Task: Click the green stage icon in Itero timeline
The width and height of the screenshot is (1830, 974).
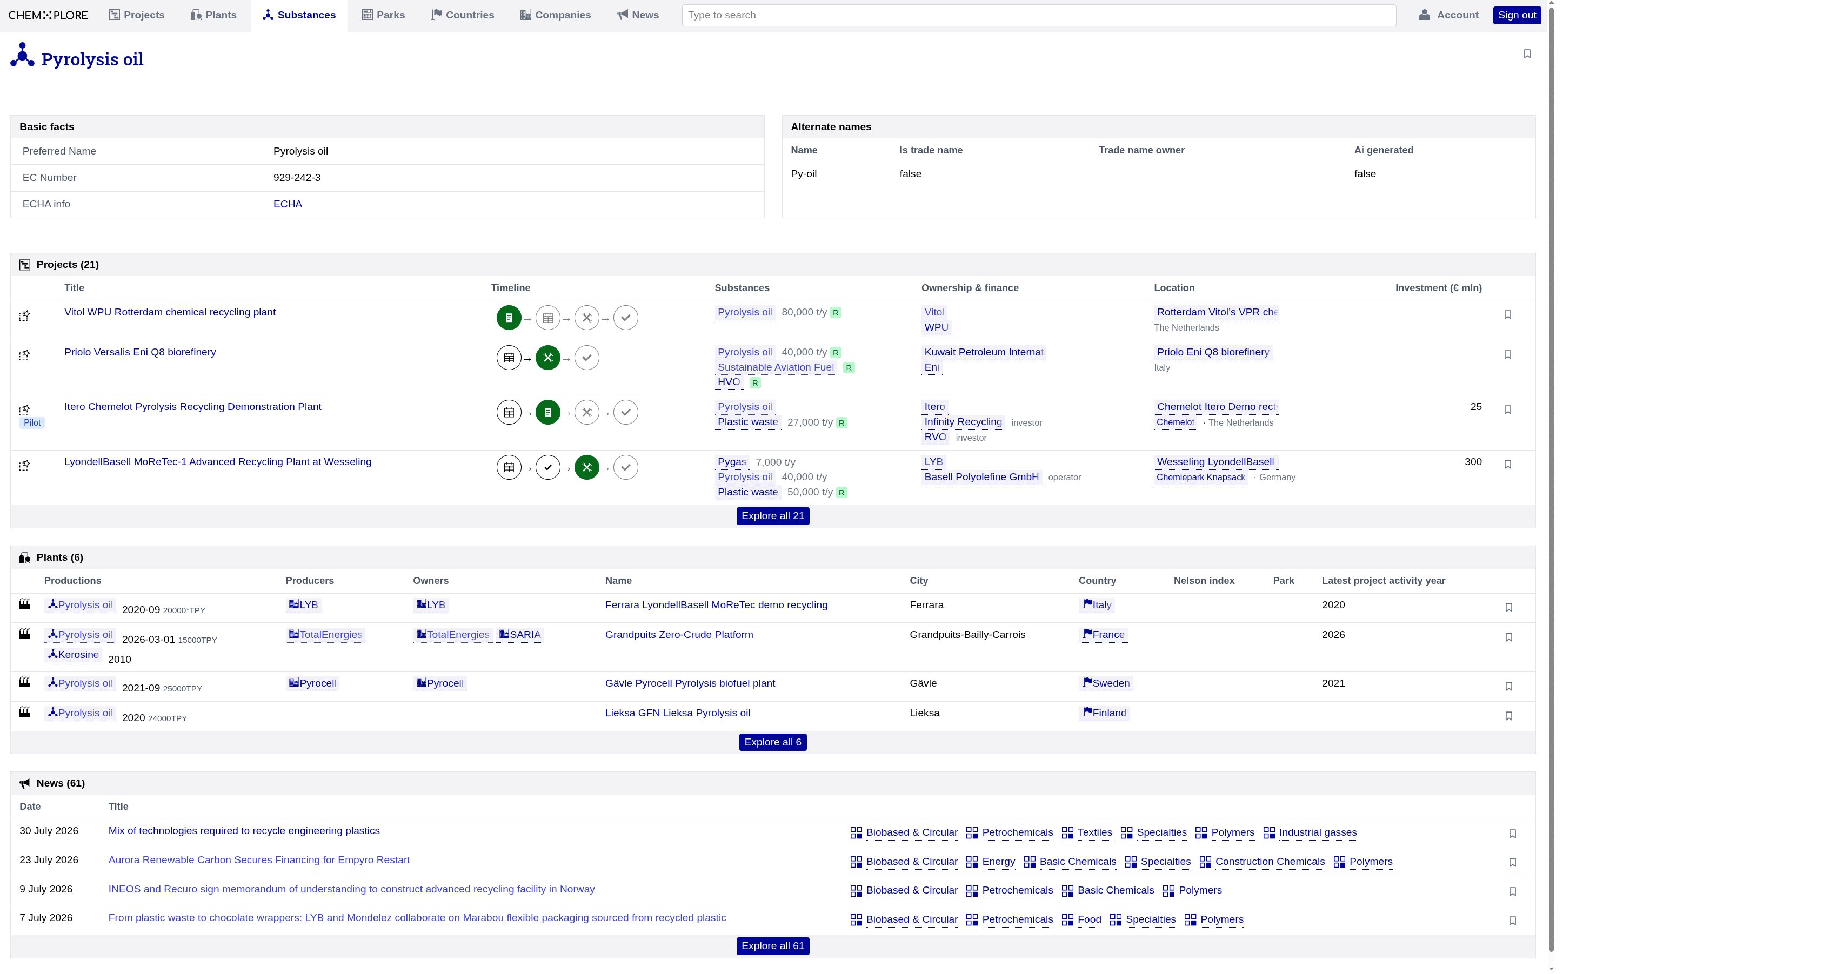Action: coord(547,413)
